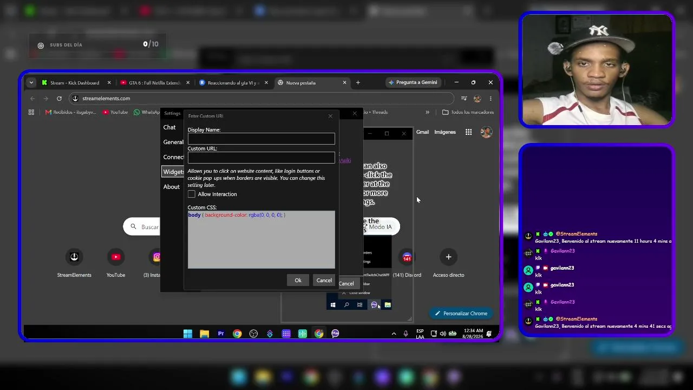The height and width of the screenshot is (390, 693).
Task: Close the Nueva pestaña tab
Action: tap(344, 83)
